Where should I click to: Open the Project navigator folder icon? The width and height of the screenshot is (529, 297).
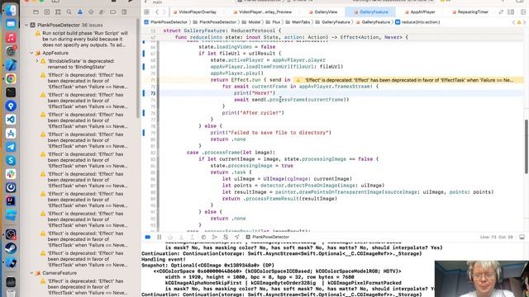pos(36,12)
